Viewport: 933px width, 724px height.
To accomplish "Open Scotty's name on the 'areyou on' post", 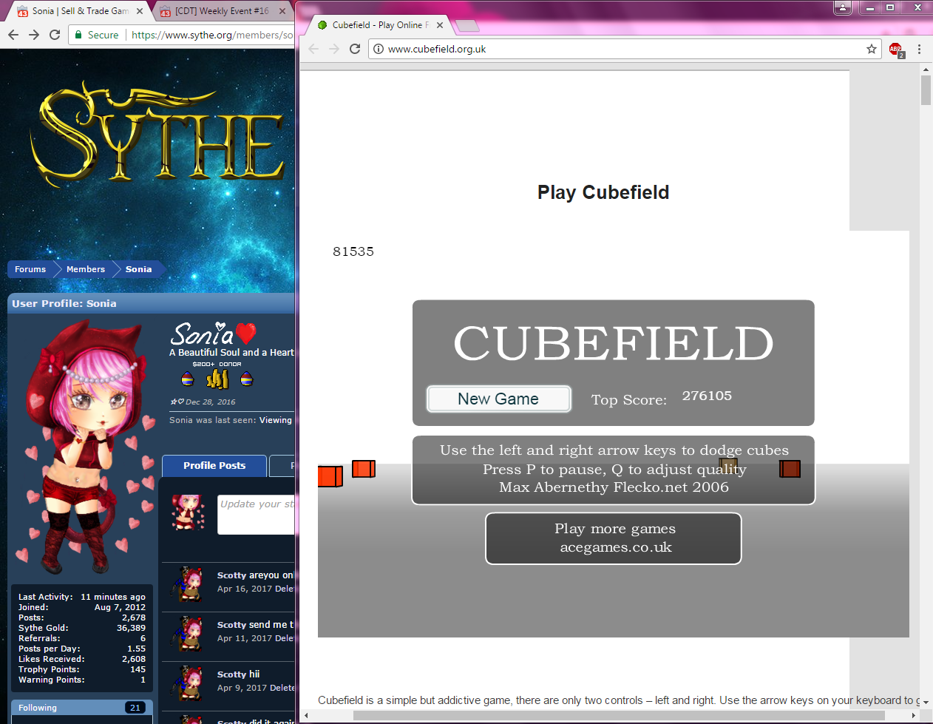I will coord(231,575).
